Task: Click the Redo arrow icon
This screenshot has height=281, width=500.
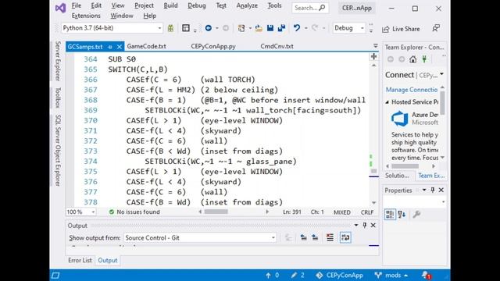Action: click(x=315, y=28)
